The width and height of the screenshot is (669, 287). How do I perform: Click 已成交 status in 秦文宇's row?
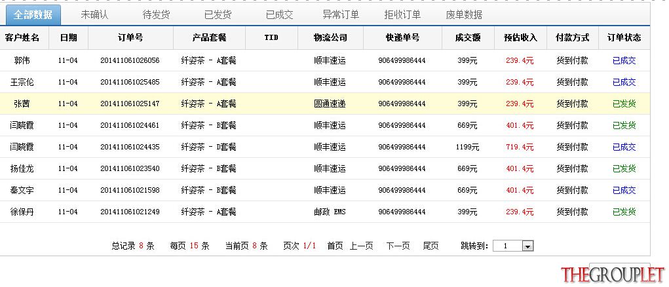click(x=624, y=190)
